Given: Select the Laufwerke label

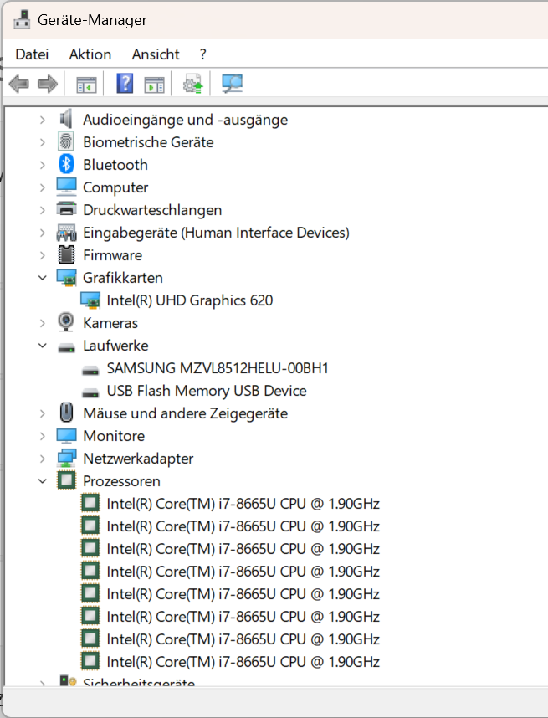Looking at the screenshot, I should 115,346.
